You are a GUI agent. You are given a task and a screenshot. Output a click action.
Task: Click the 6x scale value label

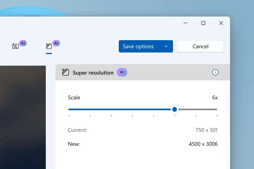click(x=215, y=98)
